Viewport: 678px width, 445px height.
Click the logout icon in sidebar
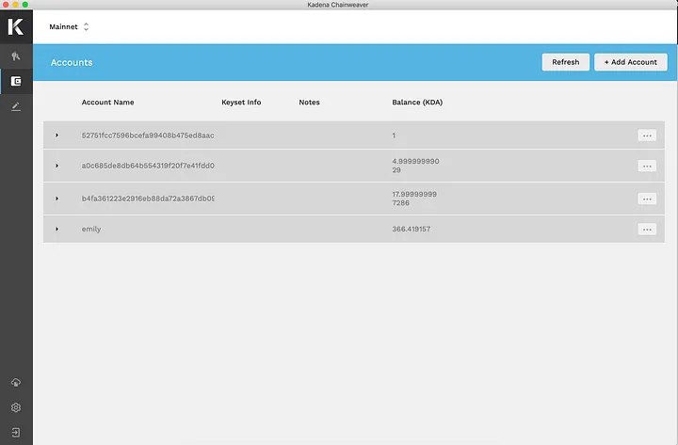16,433
